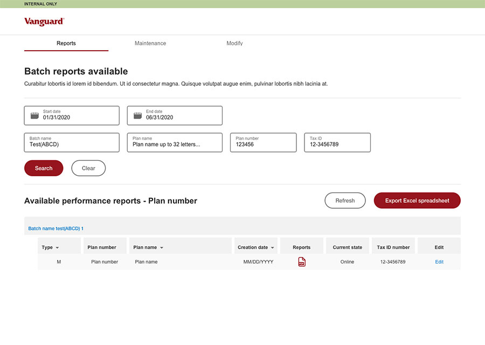Image resolution: width=485 pixels, height=345 pixels.
Task: Focus the Plan name input field
Action: point(175,142)
